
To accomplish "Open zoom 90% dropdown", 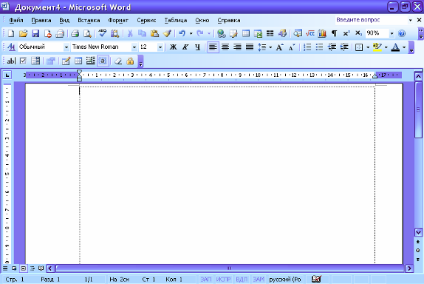I will click(x=391, y=33).
